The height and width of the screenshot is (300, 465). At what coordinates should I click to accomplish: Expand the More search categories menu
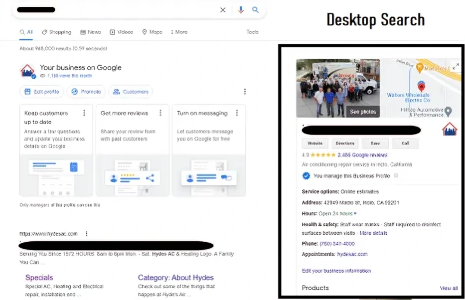point(179,32)
